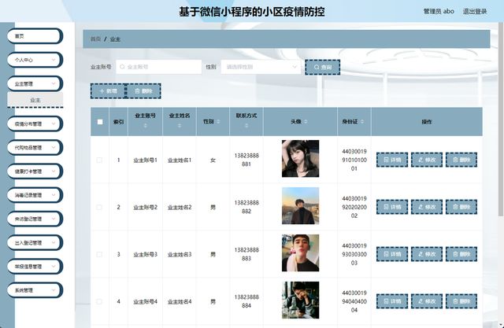Sort table by 联系方式 column arrows
Screen dimensions: 504x328
[x=246, y=126]
